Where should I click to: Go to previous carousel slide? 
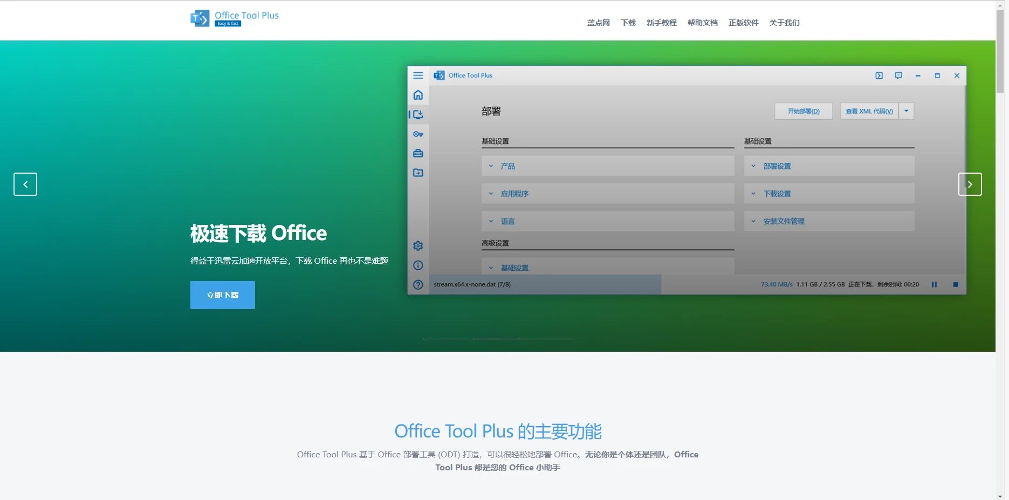(x=25, y=184)
